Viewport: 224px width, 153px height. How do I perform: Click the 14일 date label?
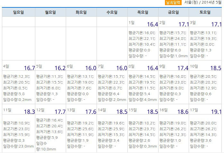point(102,110)
